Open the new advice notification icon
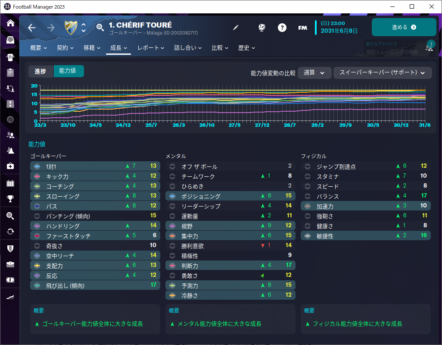Viewport: 442px width, 345px height. (x=430, y=46)
